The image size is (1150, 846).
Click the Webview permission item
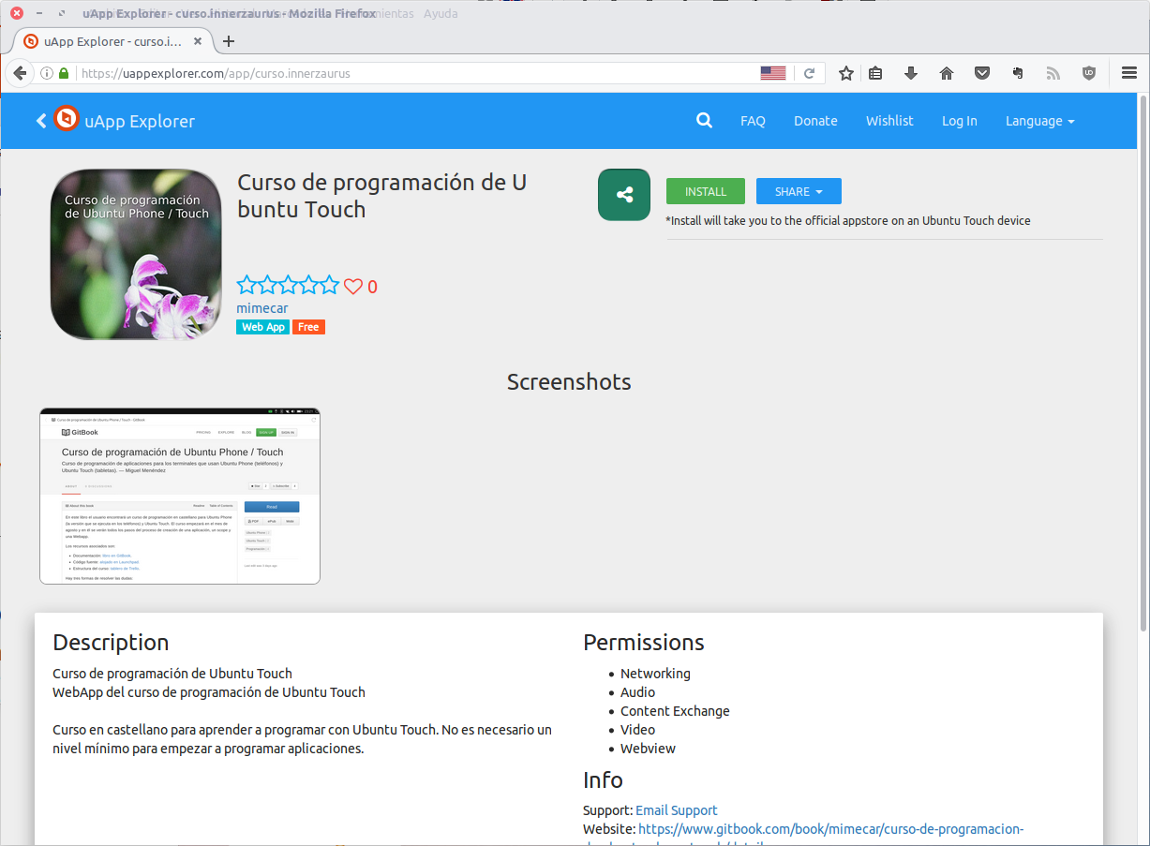tap(648, 749)
